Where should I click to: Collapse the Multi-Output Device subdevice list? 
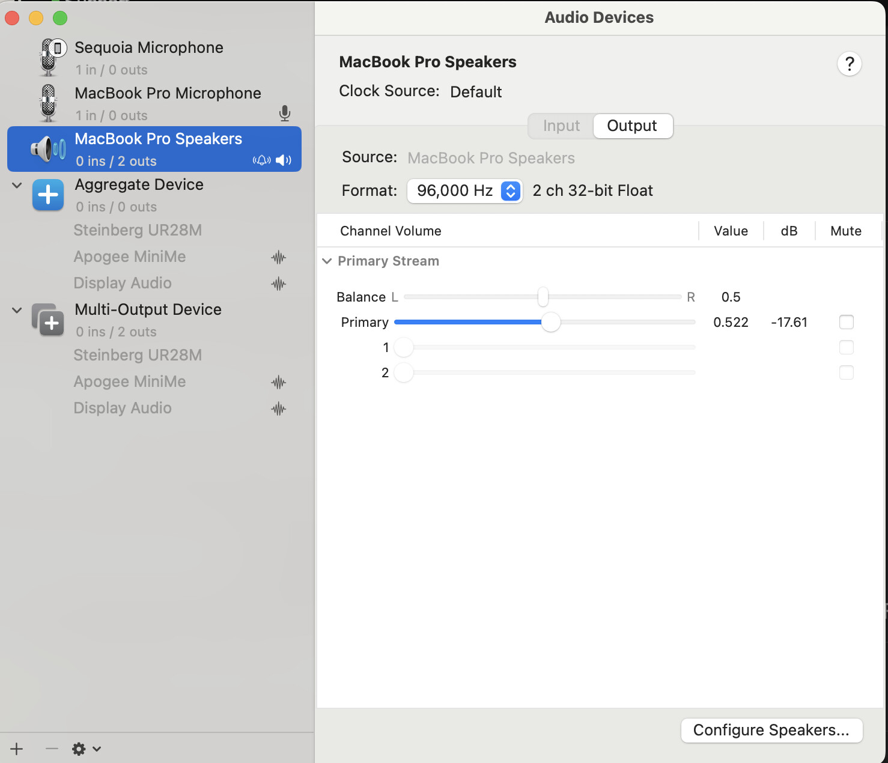pos(17,310)
